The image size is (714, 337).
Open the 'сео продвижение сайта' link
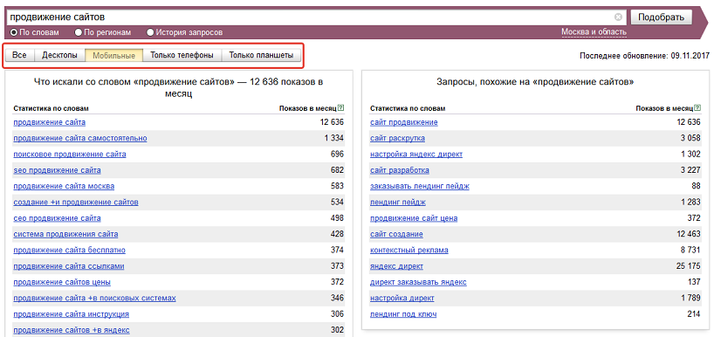(57, 218)
